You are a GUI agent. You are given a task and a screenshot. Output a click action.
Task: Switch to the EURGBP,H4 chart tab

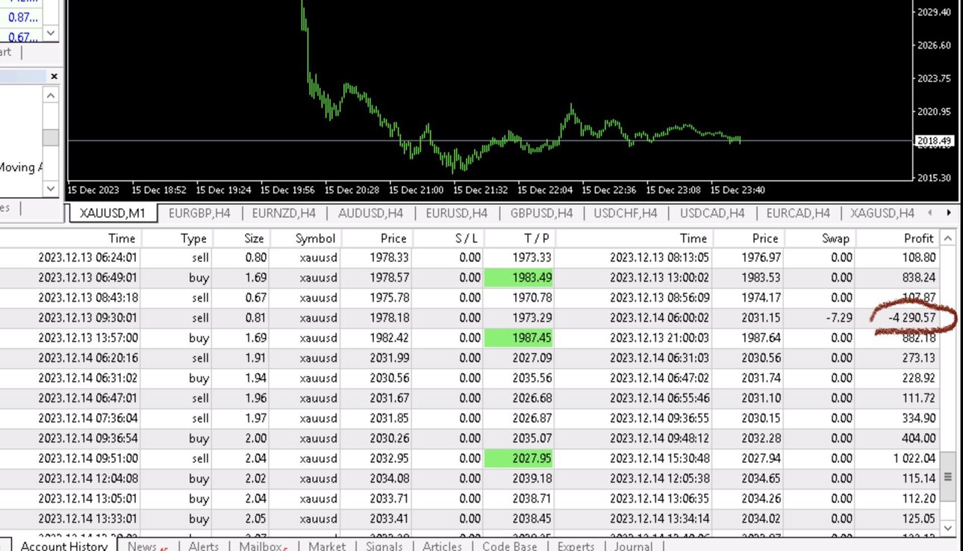tap(199, 213)
